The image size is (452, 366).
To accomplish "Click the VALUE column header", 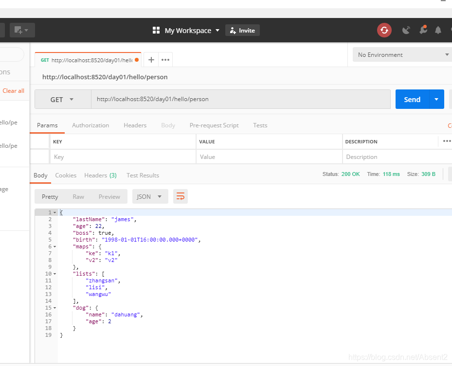I will [207, 141].
